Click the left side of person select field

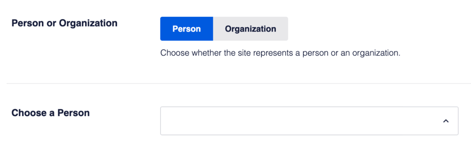(202, 121)
